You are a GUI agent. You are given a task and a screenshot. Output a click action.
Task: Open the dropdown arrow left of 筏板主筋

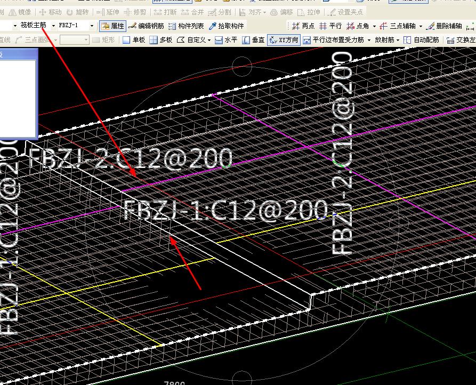[15, 26]
